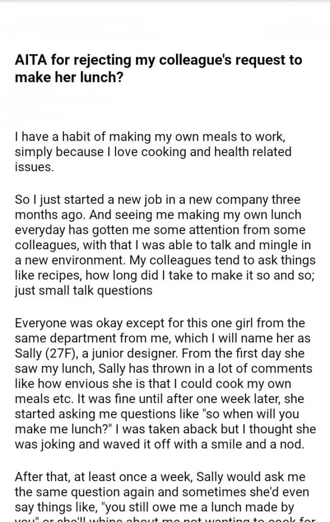Click the name 'Sally (27F)' in the post
The width and height of the screenshot is (330, 522).
(45, 353)
